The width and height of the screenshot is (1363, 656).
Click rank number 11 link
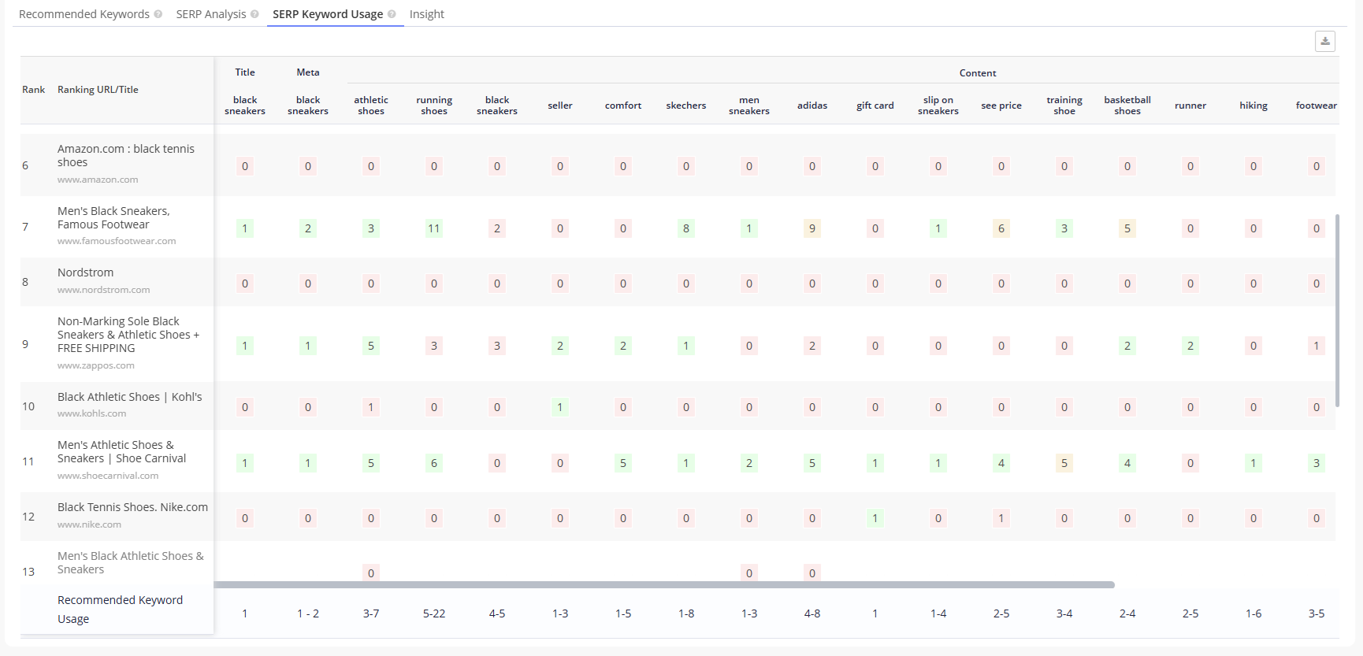click(x=28, y=461)
